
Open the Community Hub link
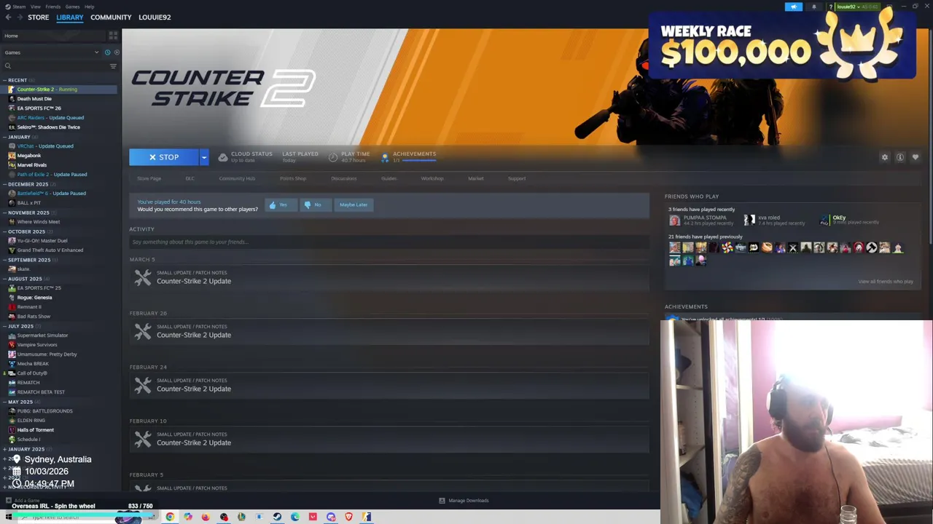[237, 178]
